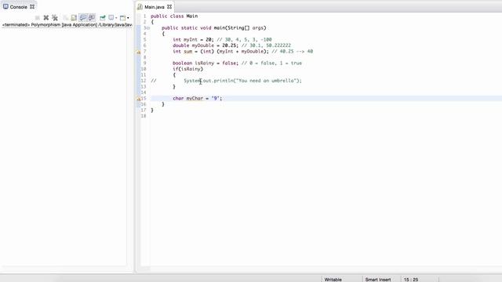
Task: Click the 'char myChar' declaration on line 15
Action: 188,99
